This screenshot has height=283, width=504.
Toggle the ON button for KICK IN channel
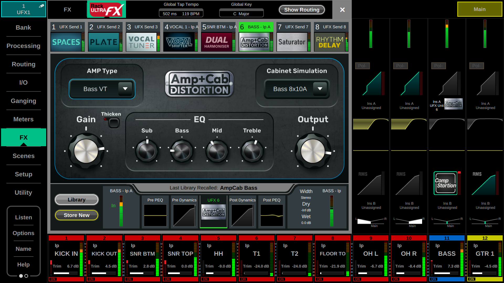pyautogui.click(x=53, y=279)
